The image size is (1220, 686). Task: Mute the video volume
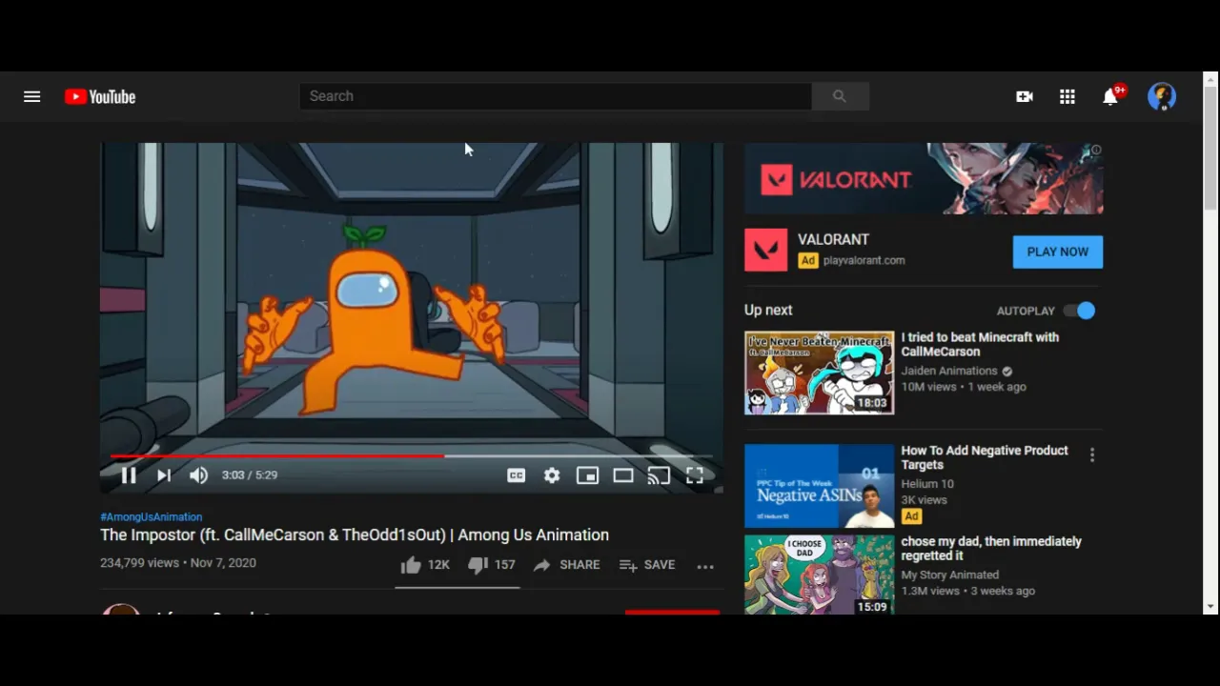[x=198, y=475]
